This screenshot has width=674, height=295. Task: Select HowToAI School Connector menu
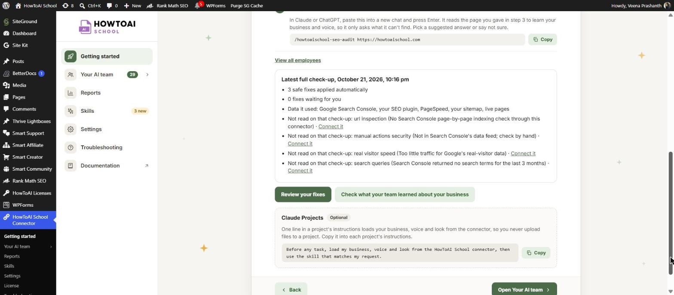28,220
